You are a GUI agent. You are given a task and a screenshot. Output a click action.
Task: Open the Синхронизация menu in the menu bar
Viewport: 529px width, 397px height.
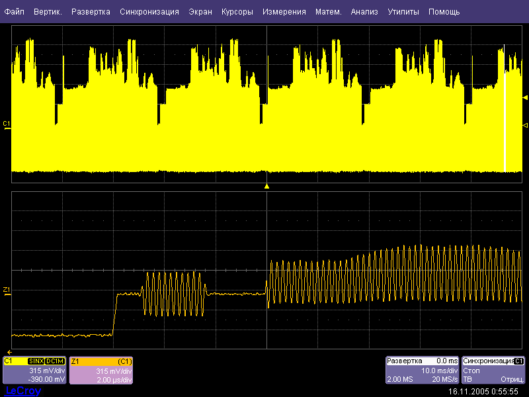(x=149, y=12)
